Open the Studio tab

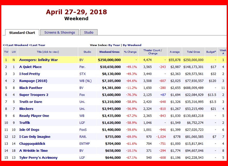[89, 33]
